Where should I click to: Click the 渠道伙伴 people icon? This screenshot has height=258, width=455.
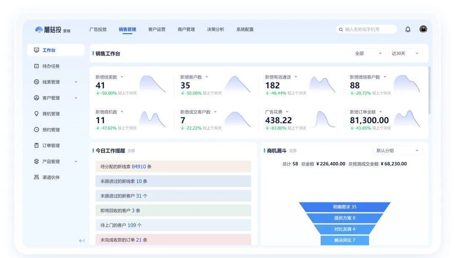point(37,177)
